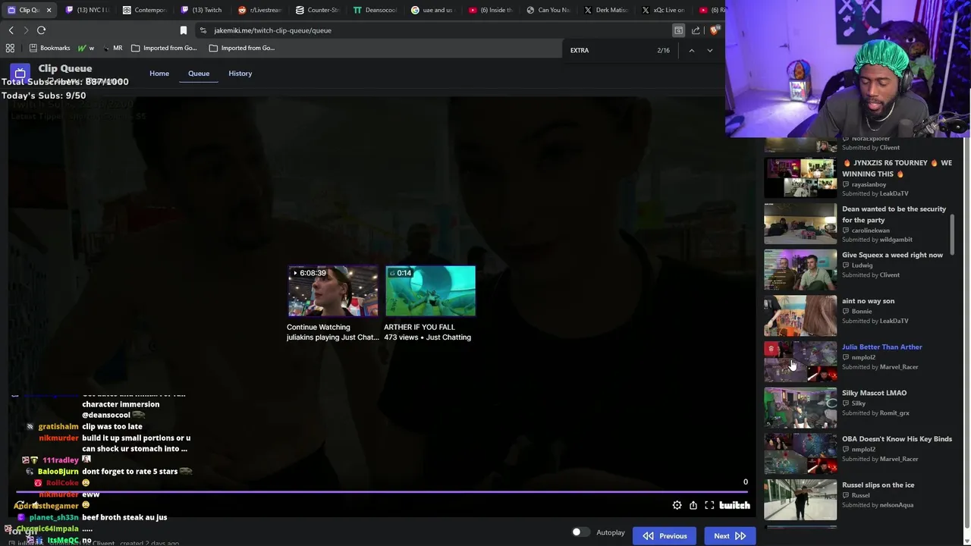Image resolution: width=971 pixels, height=546 pixels.
Task: Select Russel slips on the ice clip
Action: tap(857, 500)
